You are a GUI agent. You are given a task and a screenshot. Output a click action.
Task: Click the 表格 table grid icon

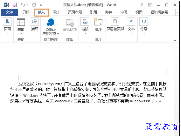point(21,22)
